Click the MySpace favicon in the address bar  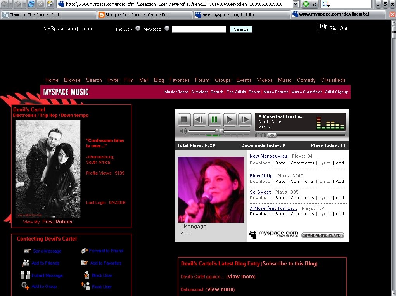tap(61, 4)
